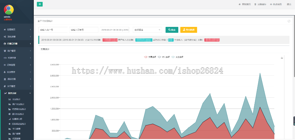Viewport: 295px width, 140px height.
Task: Open the 全部通道 channel dropdown
Action: tap(147, 30)
